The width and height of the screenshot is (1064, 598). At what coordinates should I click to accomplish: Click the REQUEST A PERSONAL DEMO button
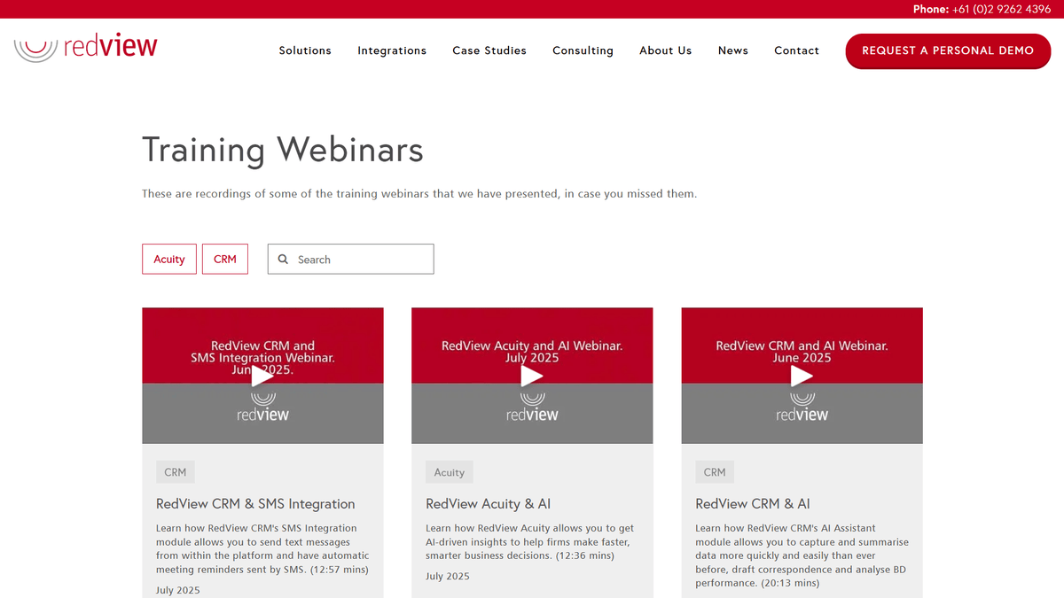pos(947,51)
